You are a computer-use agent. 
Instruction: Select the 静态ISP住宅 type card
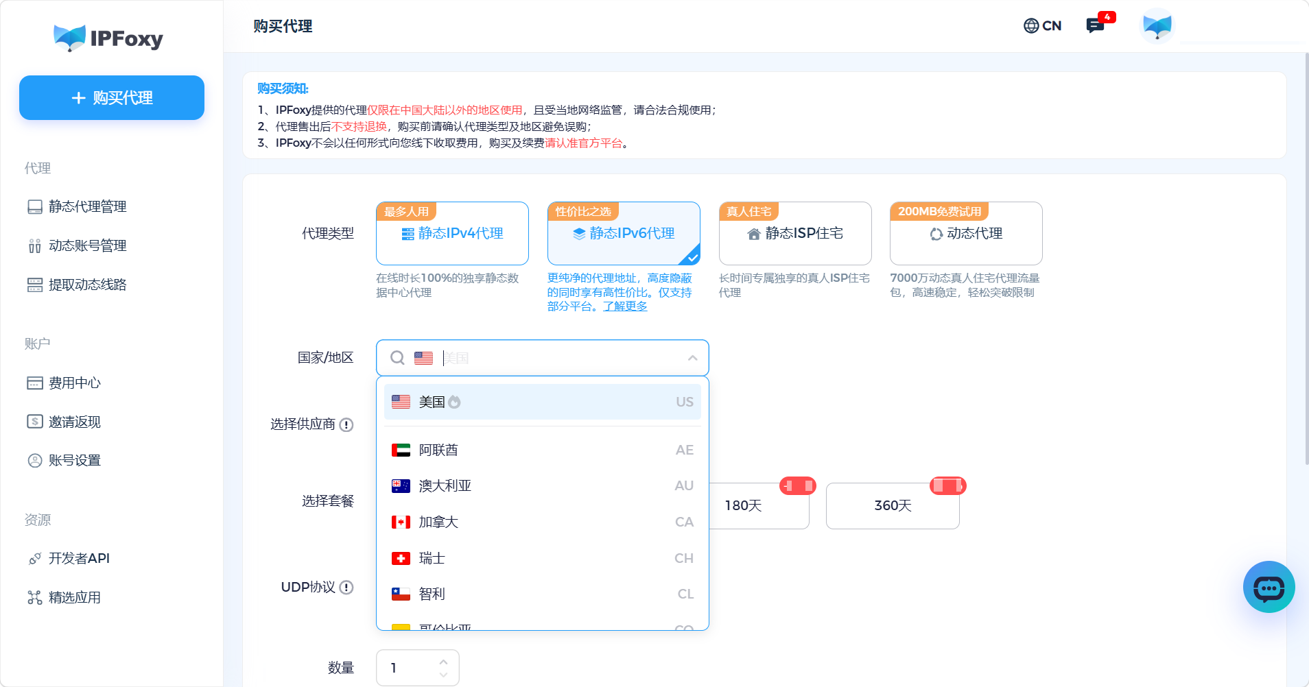[795, 233]
